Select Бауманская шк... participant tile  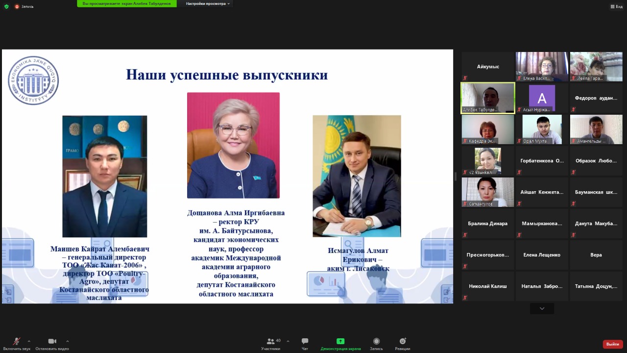(596, 192)
